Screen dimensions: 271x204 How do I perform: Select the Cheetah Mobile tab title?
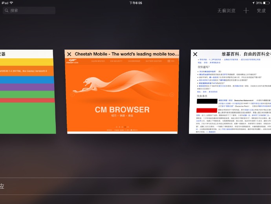pyautogui.click(x=127, y=54)
